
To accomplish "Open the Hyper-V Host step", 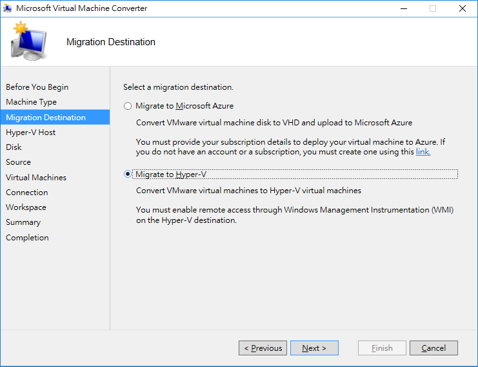I will coord(30,132).
